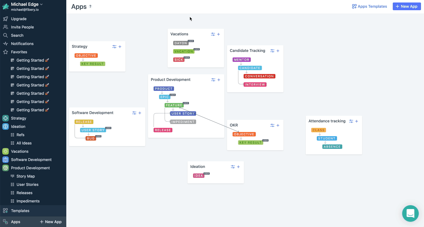View Notifications in the sidebar

(x=22, y=43)
